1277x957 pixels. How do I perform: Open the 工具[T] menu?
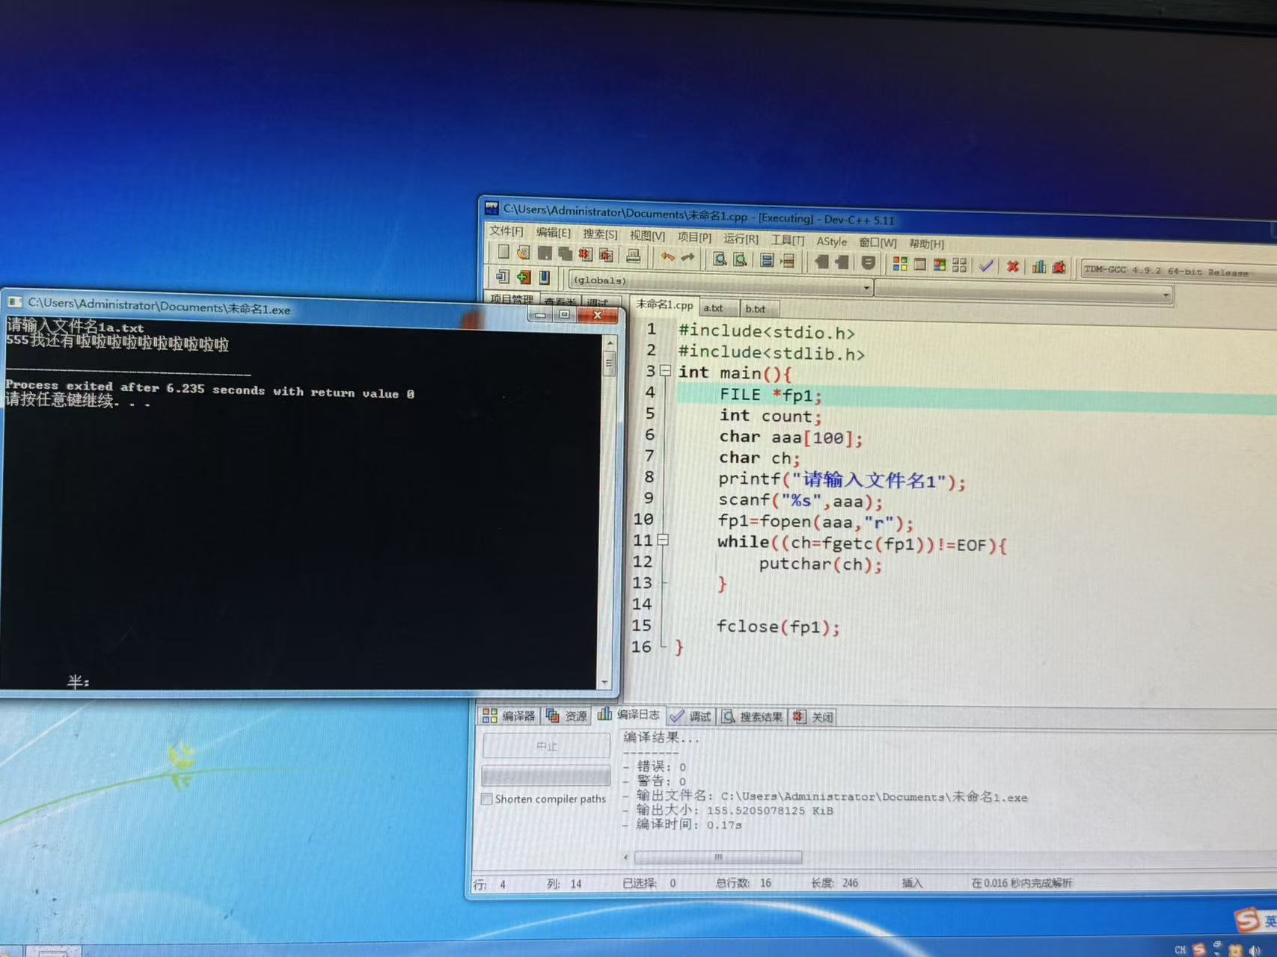(x=788, y=240)
